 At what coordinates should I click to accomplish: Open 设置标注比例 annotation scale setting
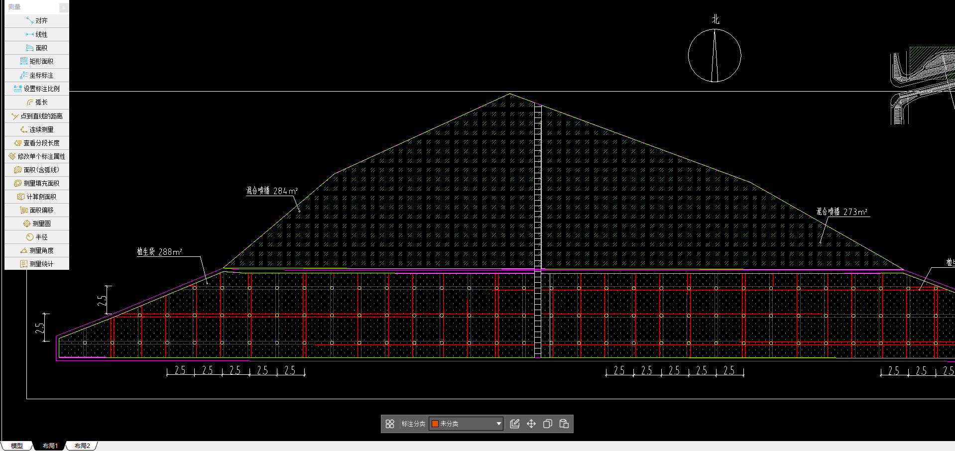pyautogui.click(x=37, y=89)
